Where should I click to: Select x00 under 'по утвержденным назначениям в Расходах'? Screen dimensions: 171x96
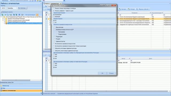pos(54,57)
